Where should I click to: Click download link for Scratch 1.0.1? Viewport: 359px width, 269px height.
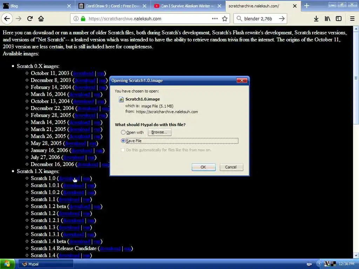click(x=73, y=186)
